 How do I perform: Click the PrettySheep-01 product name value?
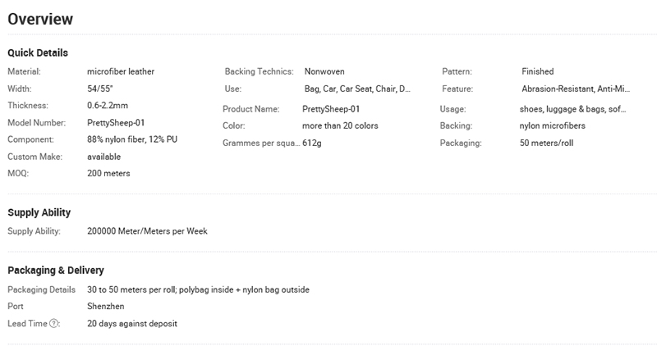point(331,109)
